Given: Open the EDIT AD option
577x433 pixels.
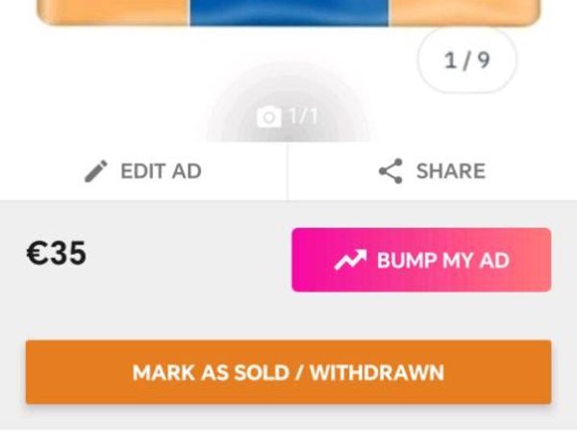Looking at the screenshot, I should pos(143,171).
